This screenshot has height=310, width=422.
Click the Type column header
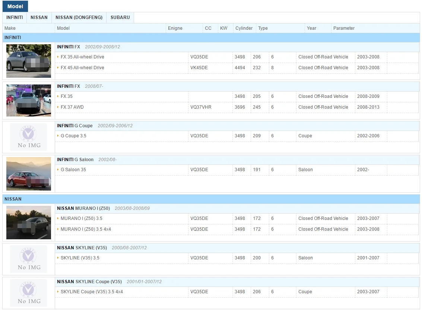[x=263, y=28]
